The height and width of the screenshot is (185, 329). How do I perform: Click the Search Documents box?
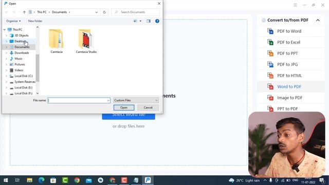coord(136,12)
